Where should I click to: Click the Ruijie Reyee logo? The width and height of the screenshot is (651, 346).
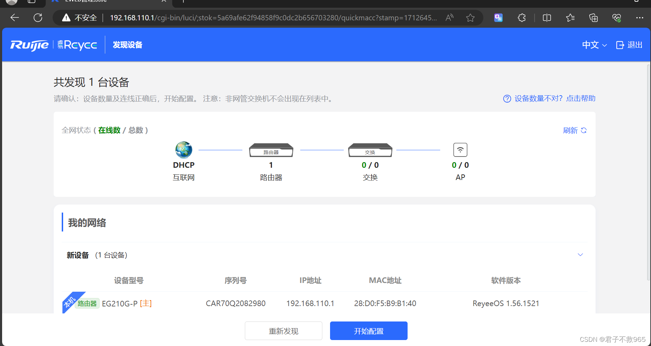(53, 44)
